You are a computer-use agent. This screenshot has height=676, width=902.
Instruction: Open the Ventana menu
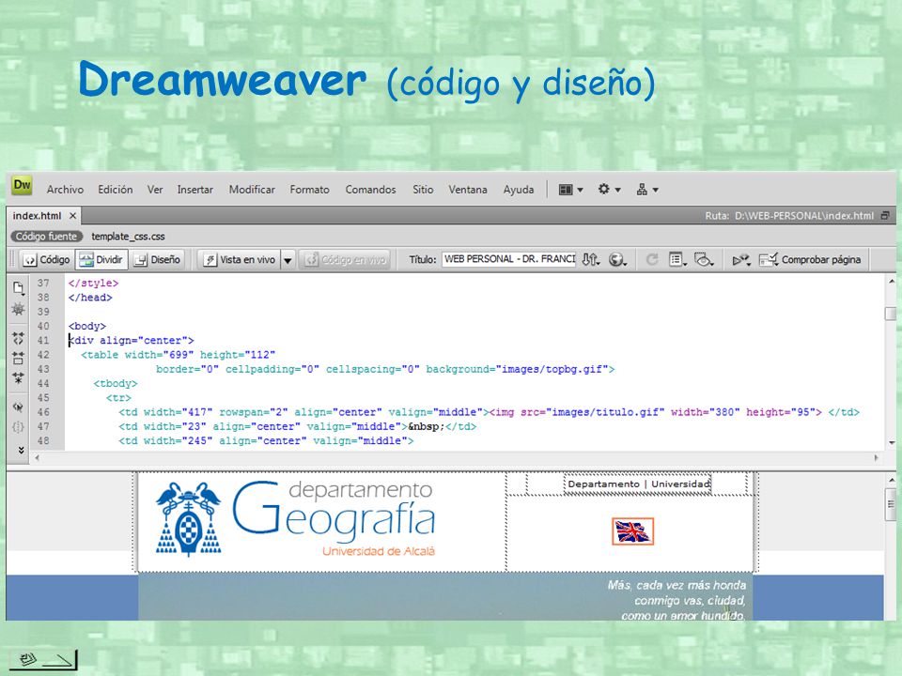468,189
